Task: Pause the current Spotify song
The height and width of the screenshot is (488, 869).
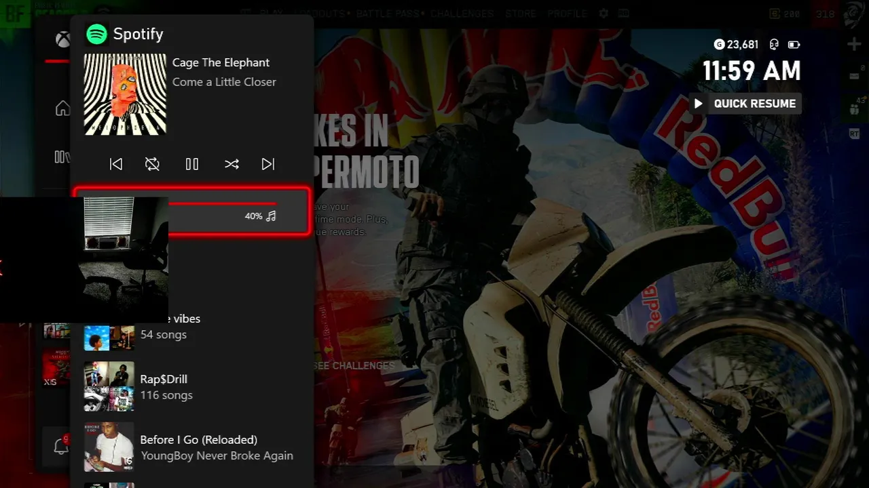Action: (x=192, y=164)
